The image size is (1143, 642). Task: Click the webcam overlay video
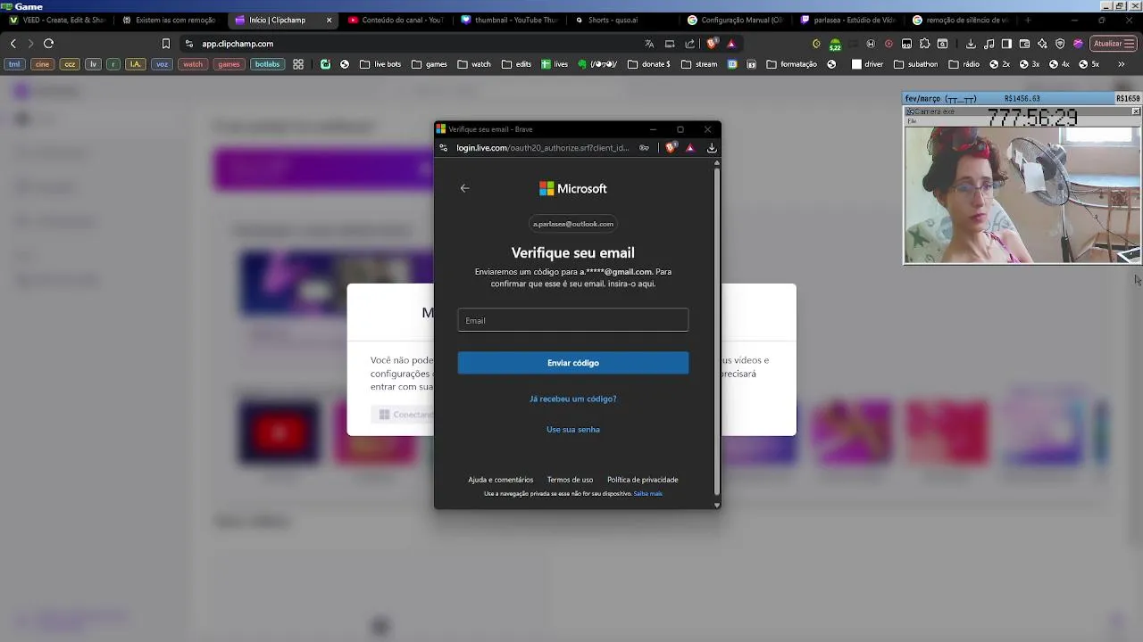1022,194
